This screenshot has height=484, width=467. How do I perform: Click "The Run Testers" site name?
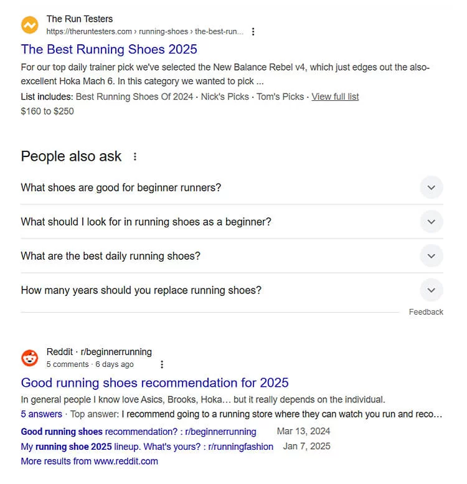[80, 19]
